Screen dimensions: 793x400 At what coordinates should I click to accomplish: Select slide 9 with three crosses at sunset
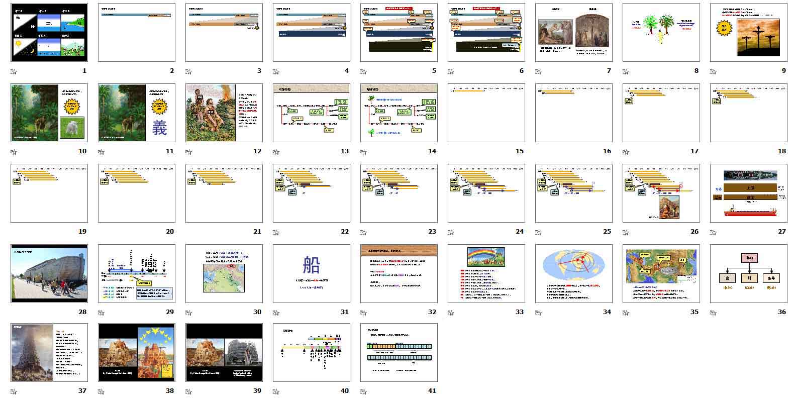748,32
